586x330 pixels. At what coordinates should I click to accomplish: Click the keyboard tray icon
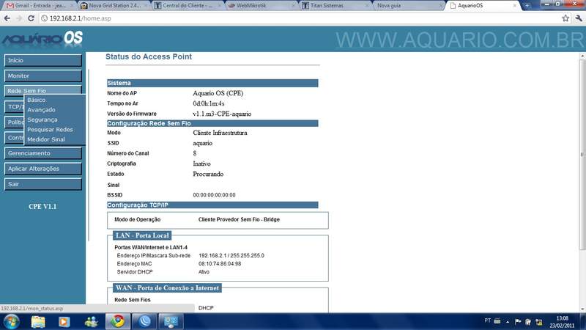pyautogui.click(x=497, y=321)
